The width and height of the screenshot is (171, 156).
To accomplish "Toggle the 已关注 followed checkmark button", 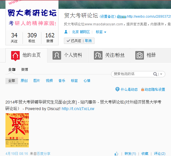I will (x=74, y=41).
